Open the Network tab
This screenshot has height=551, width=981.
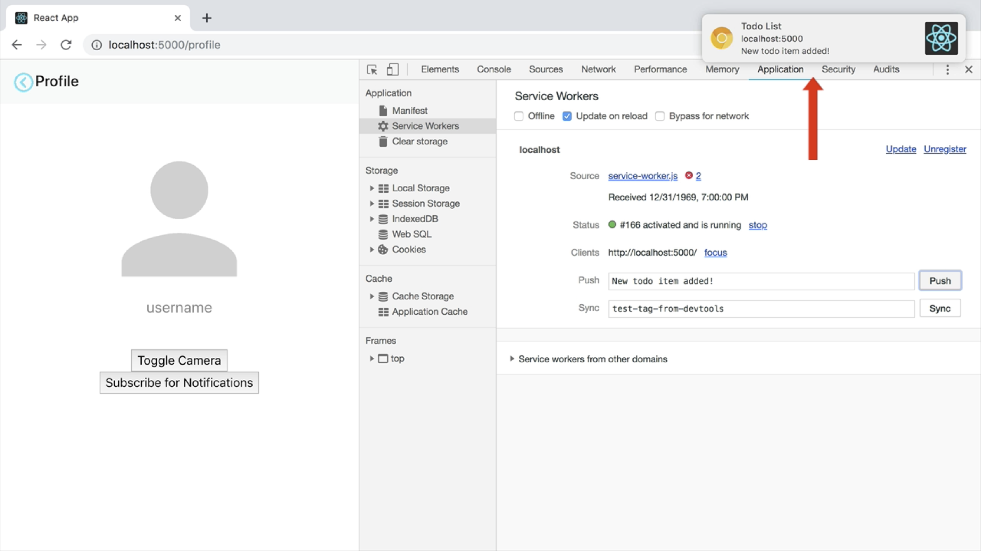[x=598, y=69]
